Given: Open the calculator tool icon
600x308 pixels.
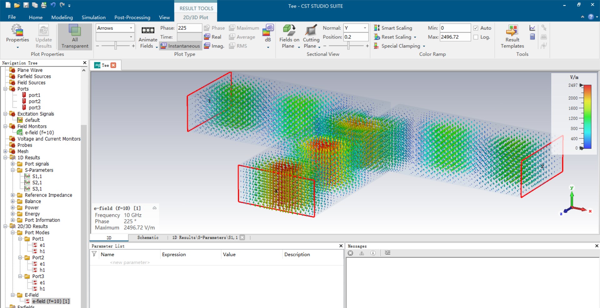Looking at the screenshot, I should 532,37.
